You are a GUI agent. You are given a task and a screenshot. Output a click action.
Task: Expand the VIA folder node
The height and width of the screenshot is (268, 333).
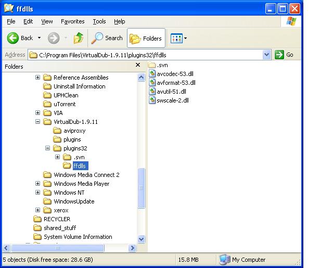(x=38, y=113)
